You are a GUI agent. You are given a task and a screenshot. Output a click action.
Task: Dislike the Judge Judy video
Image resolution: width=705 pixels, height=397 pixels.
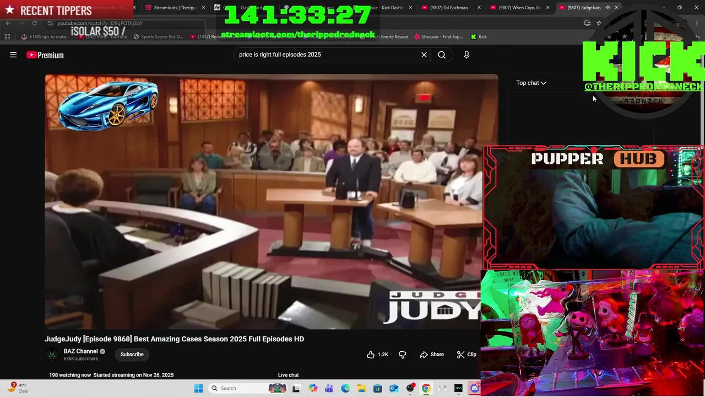pyautogui.click(x=402, y=355)
